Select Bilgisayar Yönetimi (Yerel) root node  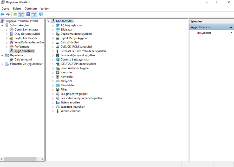coord(22,21)
